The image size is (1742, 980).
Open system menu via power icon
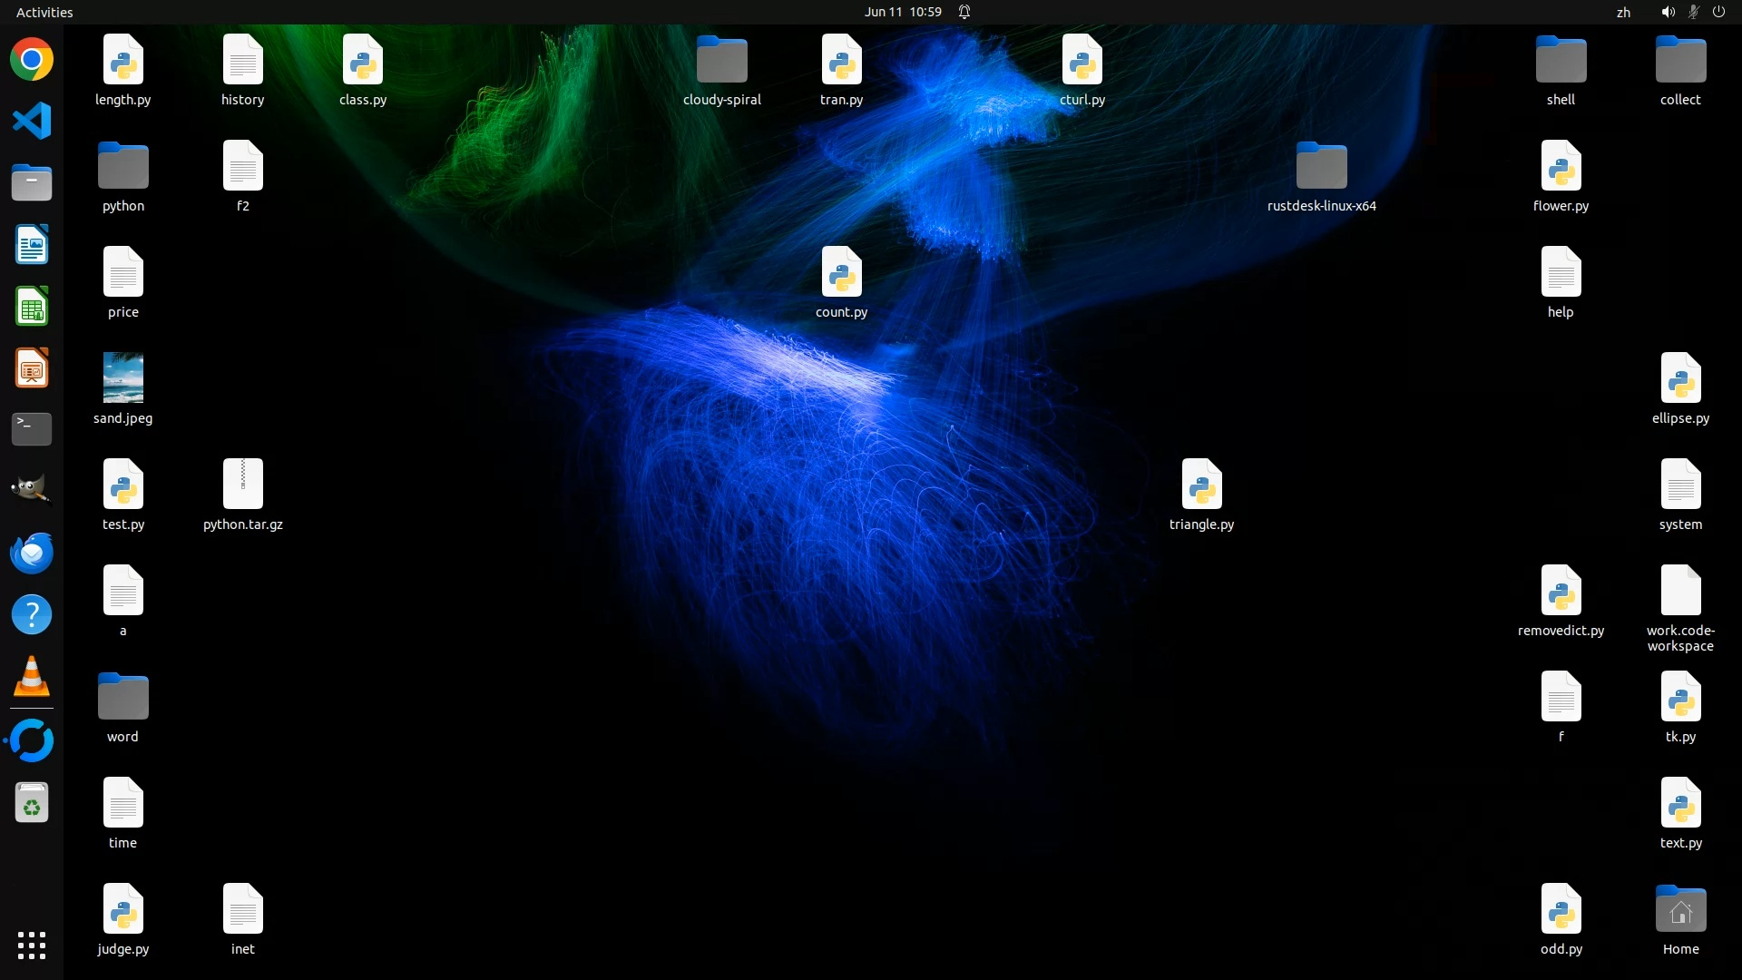[1718, 12]
